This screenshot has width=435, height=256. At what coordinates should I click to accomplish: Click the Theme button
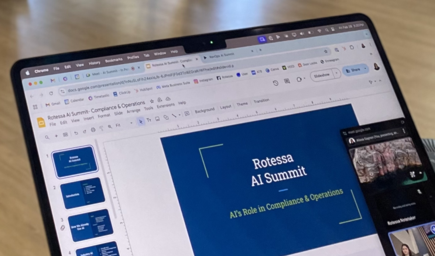pyautogui.click(x=242, y=104)
